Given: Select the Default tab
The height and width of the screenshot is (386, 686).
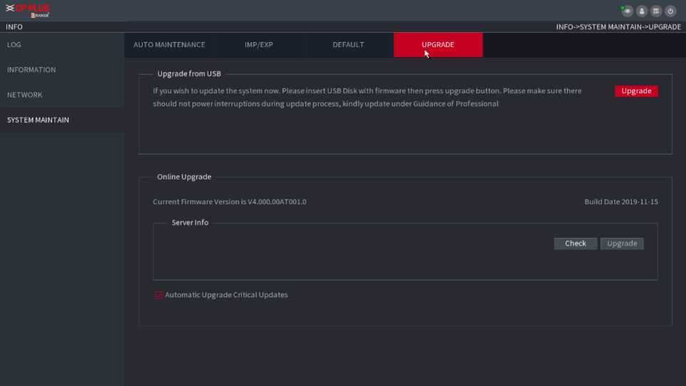Looking at the screenshot, I should [348, 45].
